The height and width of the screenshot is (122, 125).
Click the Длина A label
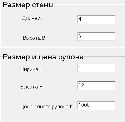(32, 18)
